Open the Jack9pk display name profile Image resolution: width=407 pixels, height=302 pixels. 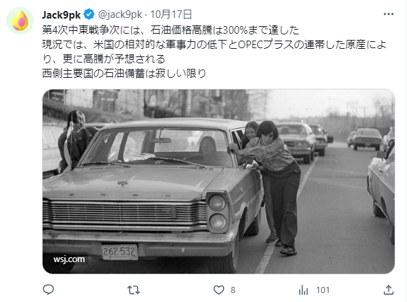[x=61, y=14]
